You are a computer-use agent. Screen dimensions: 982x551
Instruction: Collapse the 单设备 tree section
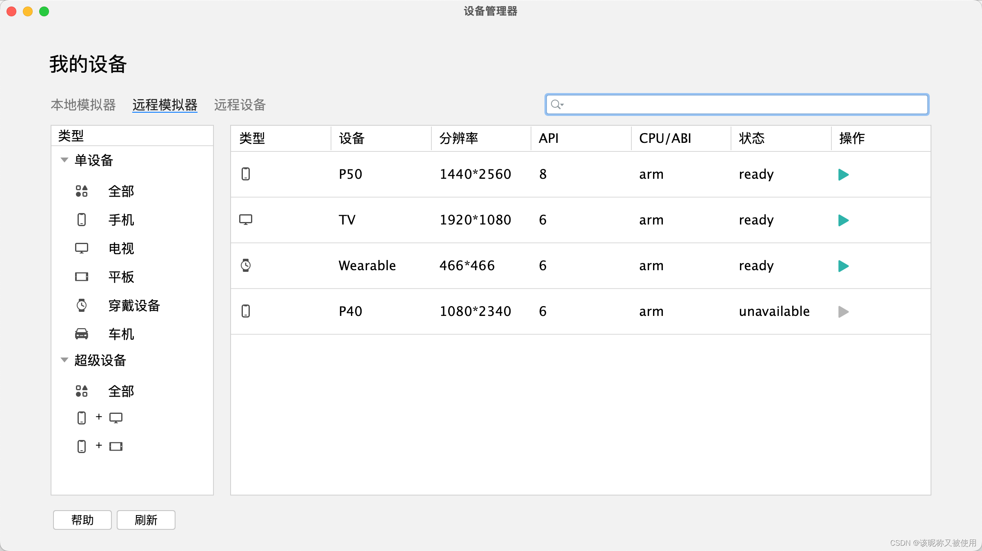click(x=64, y=160)
